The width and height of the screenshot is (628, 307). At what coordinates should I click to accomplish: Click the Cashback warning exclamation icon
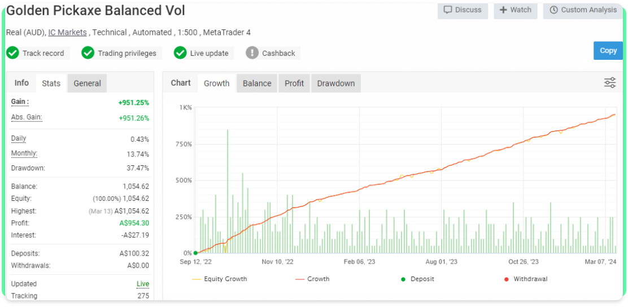[252, 53]
